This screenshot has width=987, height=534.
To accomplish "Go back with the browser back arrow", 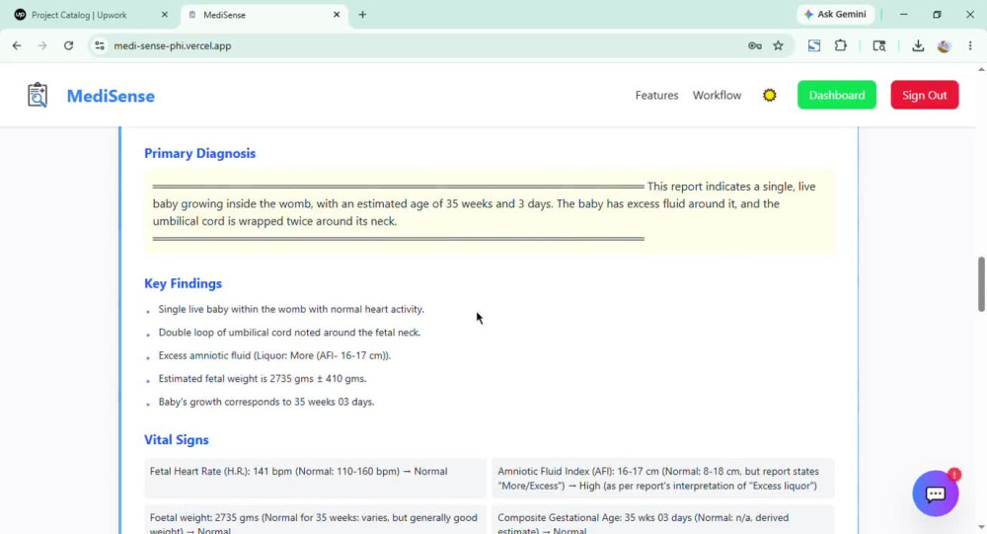I will 17,45.
